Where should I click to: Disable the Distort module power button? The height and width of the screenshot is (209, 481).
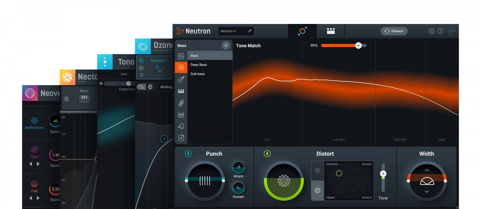(x=267, y=154)
